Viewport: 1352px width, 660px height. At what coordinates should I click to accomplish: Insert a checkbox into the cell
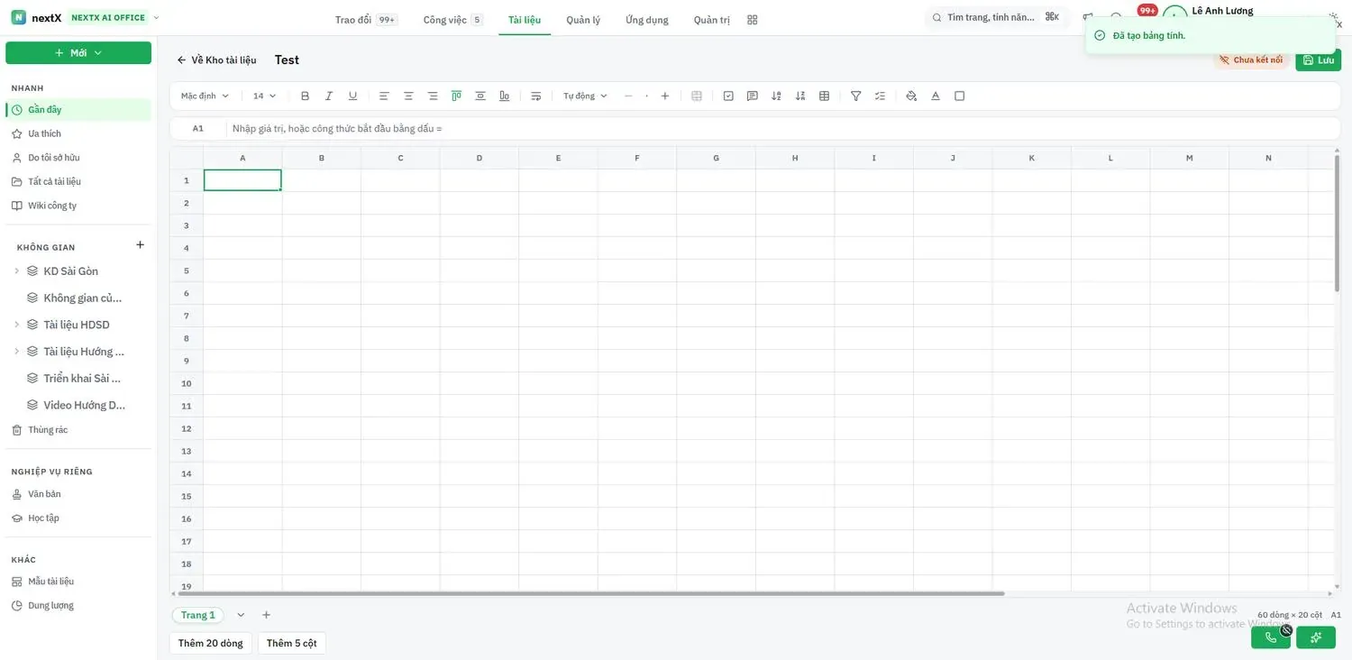(728, 96)
